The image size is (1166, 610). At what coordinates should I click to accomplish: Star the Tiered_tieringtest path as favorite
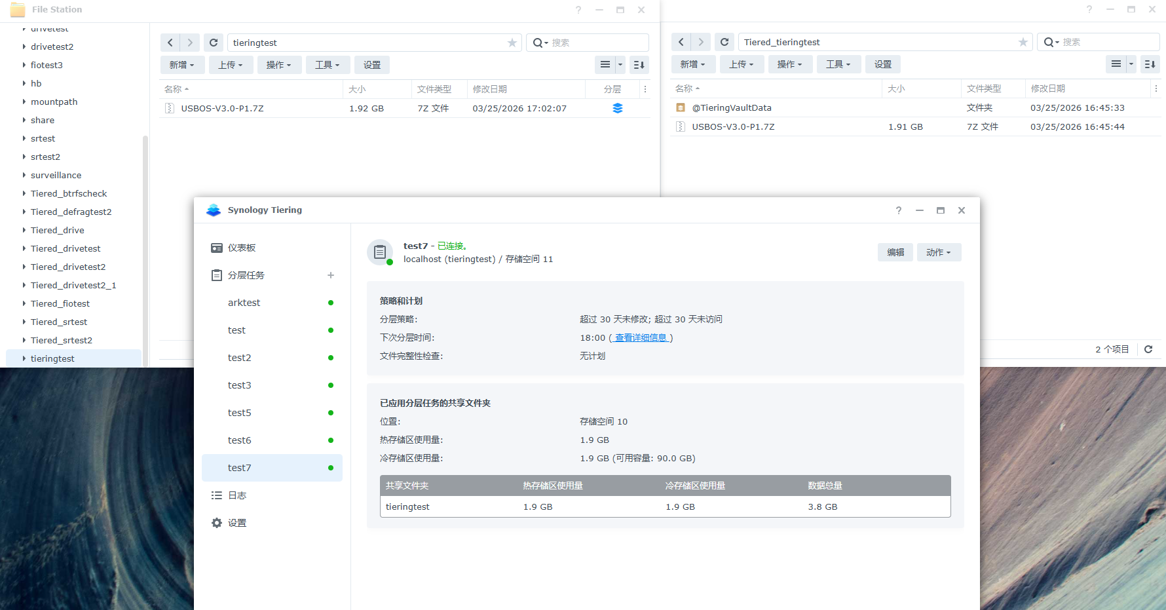pyautogui.click(x=1023, y=42)
